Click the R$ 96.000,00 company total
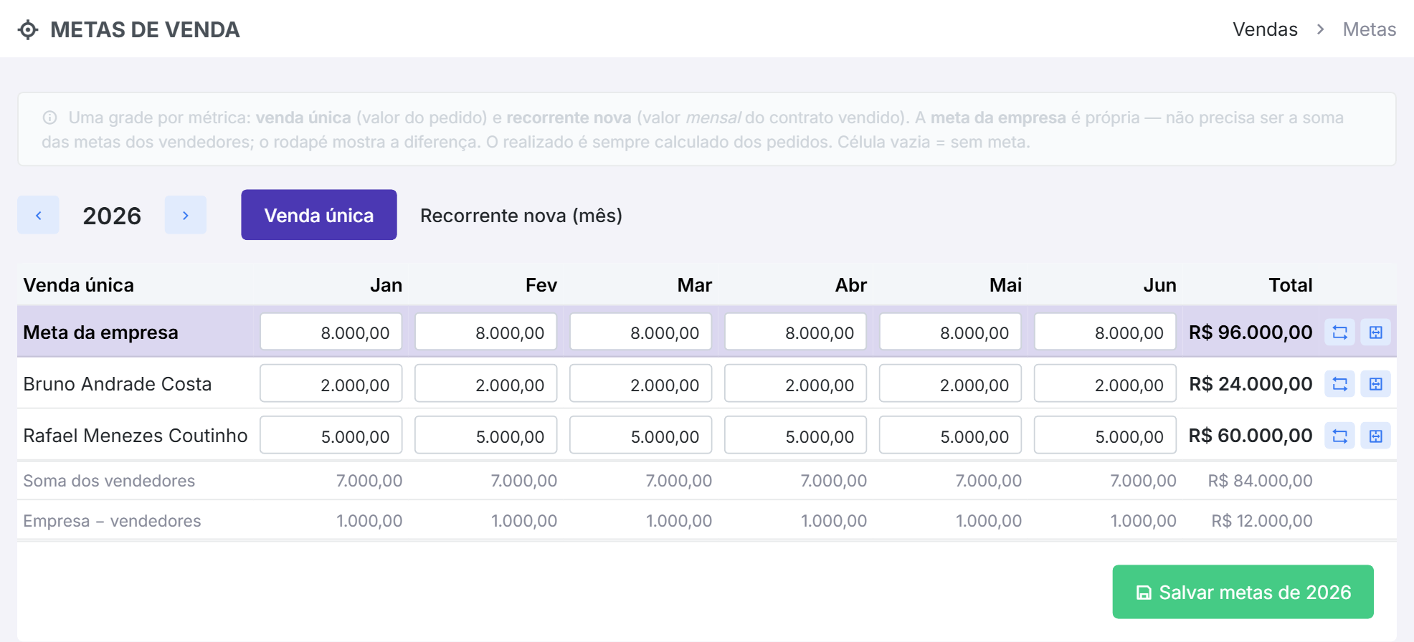Viewport: 1414px width, 642px height. coord(1251,332)
